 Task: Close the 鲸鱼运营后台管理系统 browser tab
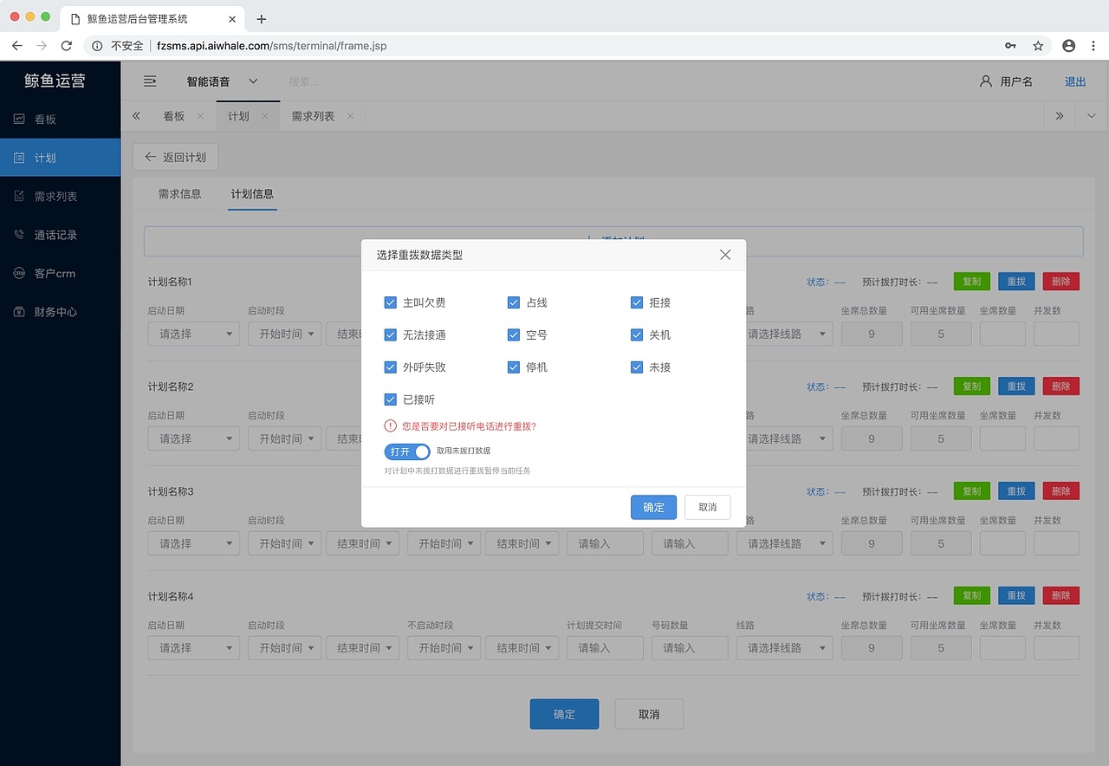231,18
